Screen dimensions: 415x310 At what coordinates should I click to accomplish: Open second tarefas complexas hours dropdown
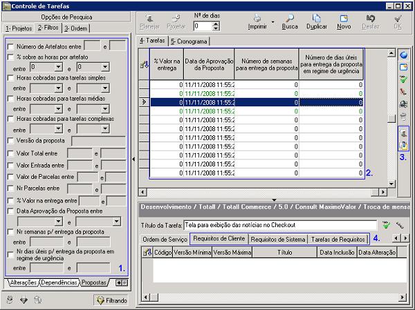coord(105,128)
